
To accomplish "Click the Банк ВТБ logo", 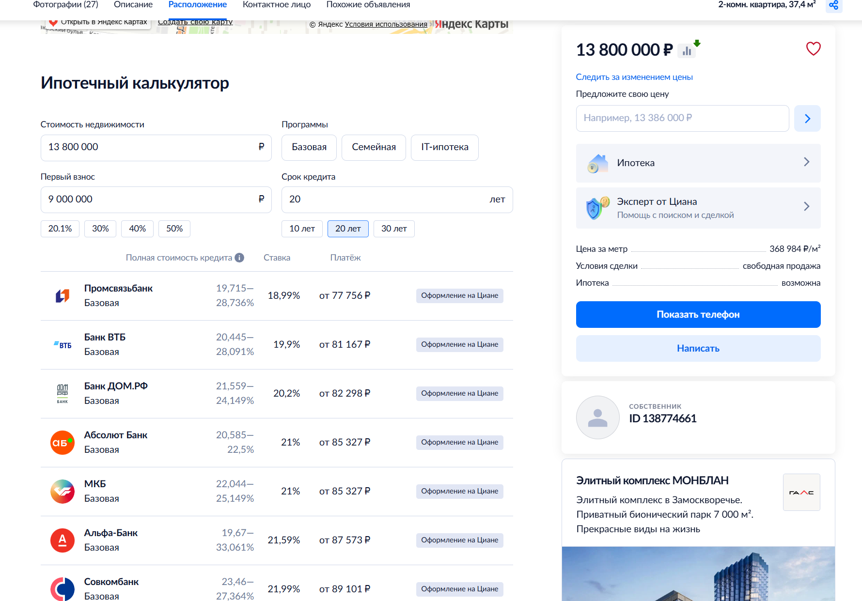I will pyautogui.click(x=63, y=344).
